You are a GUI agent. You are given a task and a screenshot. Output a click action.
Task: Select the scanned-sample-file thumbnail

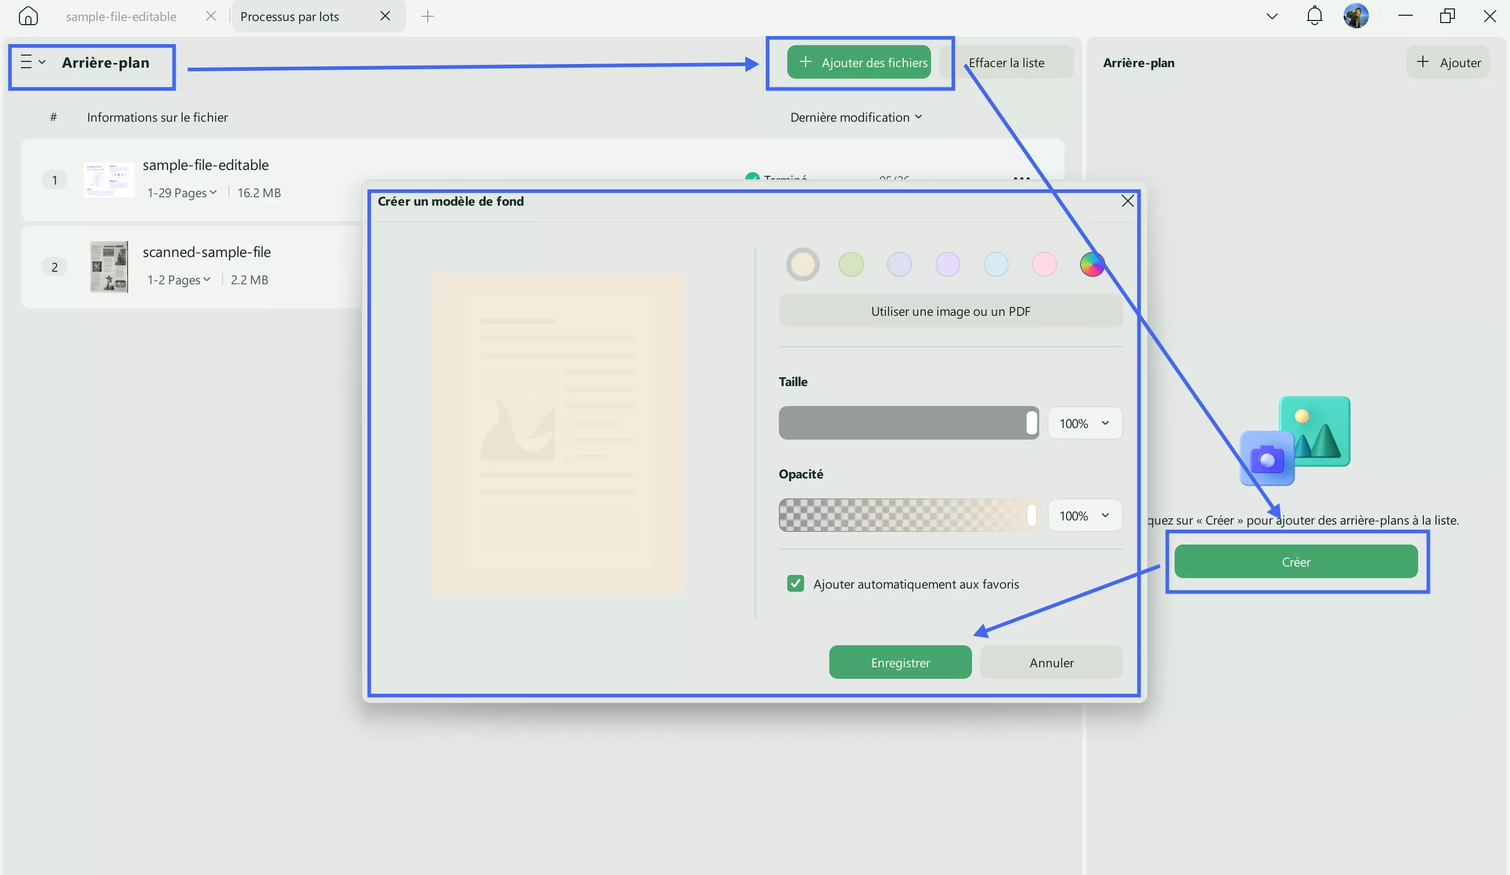tap(109, 266)
